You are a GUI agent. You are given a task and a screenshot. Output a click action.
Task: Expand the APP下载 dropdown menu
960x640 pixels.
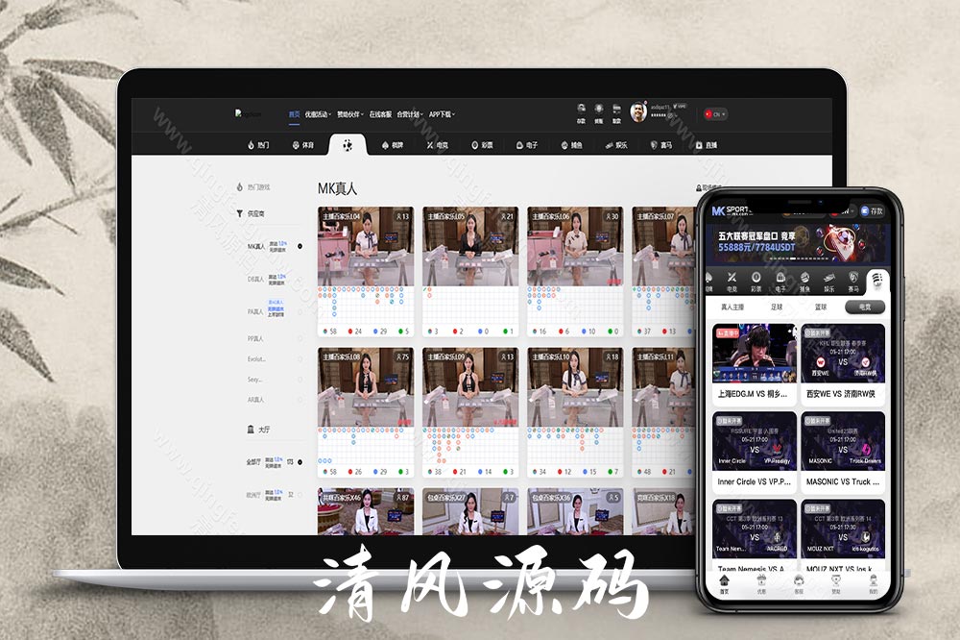click(x=442, y=114)
